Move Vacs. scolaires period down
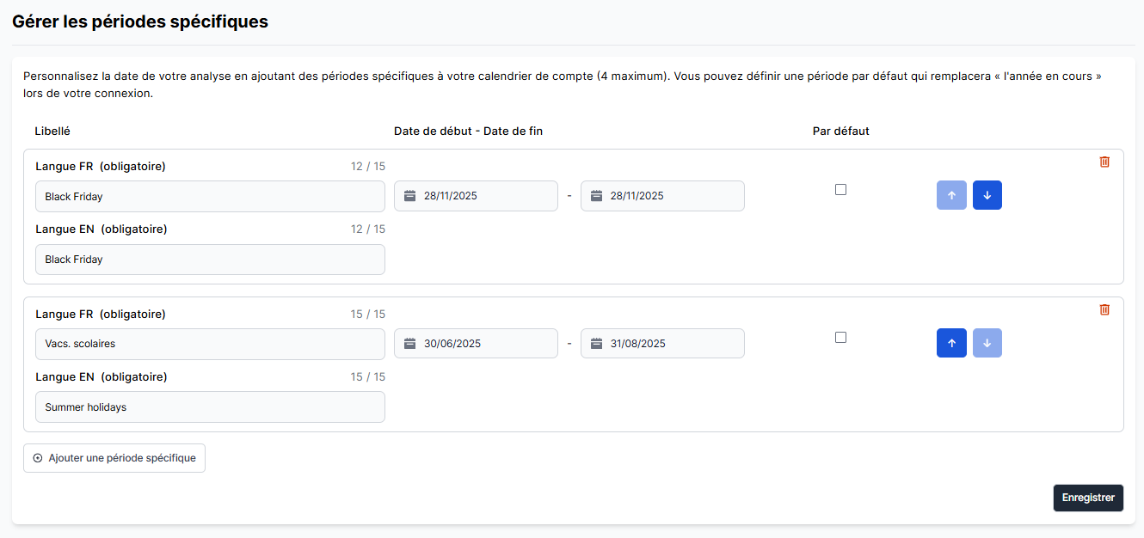The image size is (1144, 538). 987,344
